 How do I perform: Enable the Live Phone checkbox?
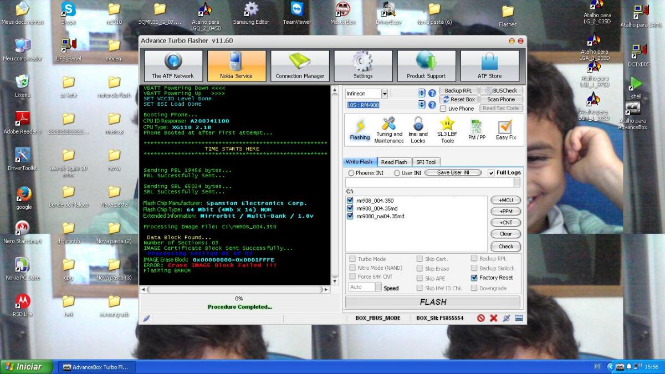[443, 109]
